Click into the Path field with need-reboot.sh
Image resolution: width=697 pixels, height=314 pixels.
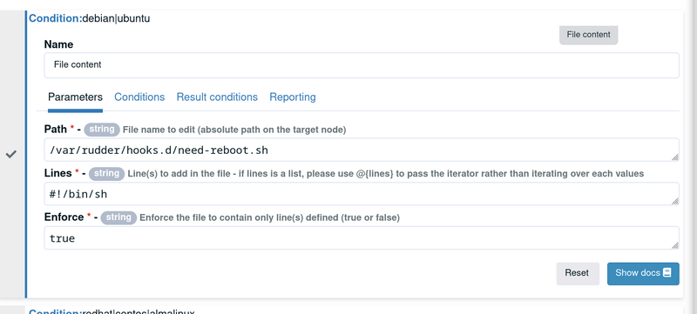[x=362, y=150]
